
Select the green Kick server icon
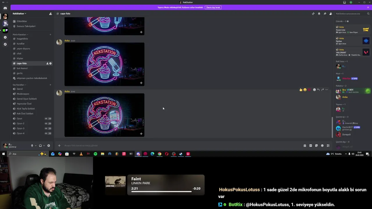coord(5,30)
